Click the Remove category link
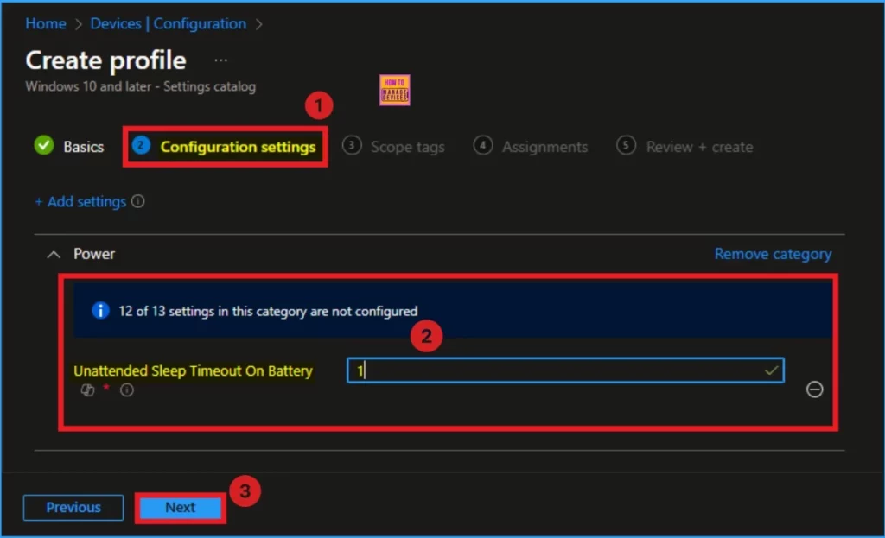Viewport: 885px width, 538px height. 773,255
